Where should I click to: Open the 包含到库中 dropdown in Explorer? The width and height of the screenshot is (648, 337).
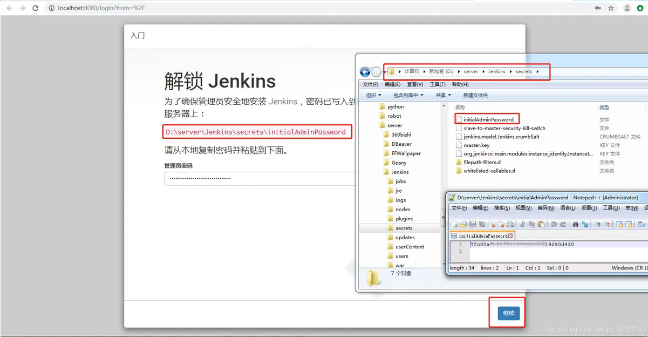point(408,95)
